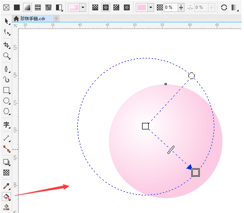This screenshot has width=244, height=213.
Task: Enable Uniform fill type
Action: click(x=17, y=8)
